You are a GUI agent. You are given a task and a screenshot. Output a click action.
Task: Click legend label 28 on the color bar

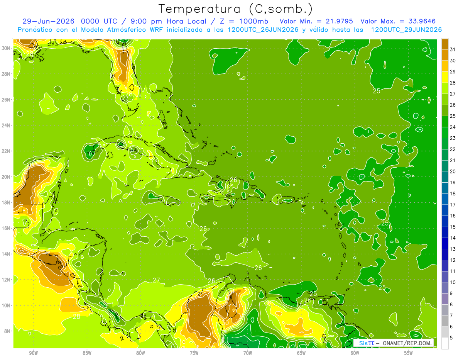[453, 83]
